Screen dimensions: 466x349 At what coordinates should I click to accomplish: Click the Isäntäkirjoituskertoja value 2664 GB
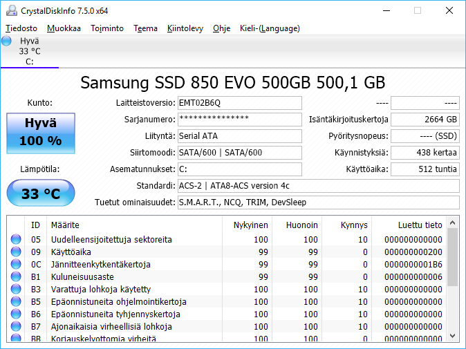pyautogui.click(x=425, y=120)
